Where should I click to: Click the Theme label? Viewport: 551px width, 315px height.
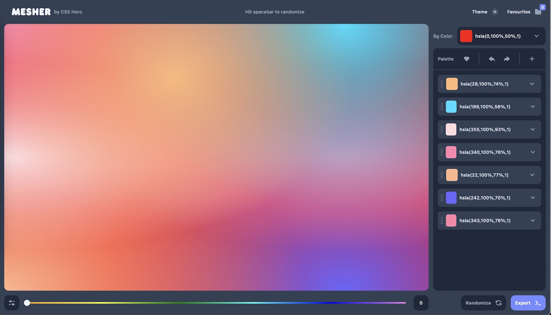click(x=480, y=12)
